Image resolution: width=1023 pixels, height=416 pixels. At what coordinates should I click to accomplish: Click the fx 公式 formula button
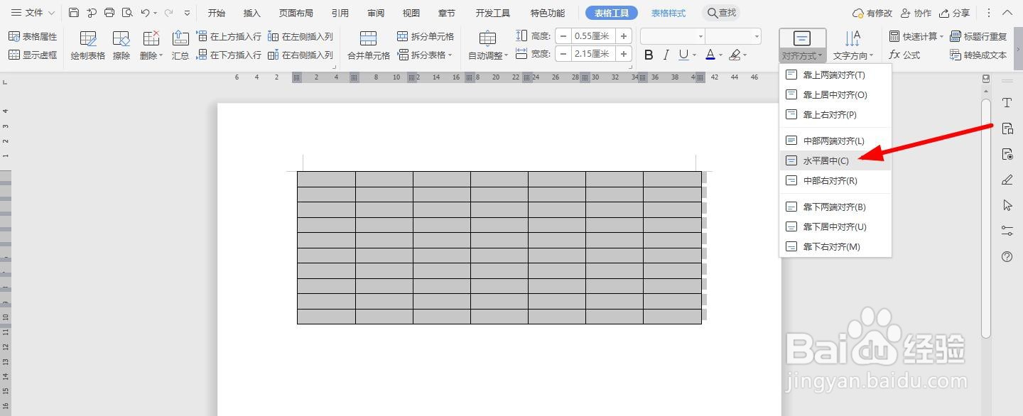(904, 55)
